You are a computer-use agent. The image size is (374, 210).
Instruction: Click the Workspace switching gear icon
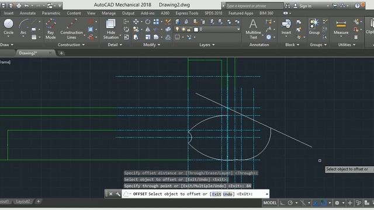pyautogui.click(x=337, y=203)
